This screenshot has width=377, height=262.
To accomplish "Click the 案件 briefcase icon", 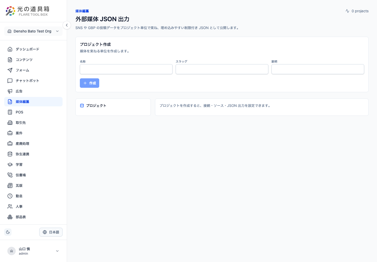I will (x=10, y=133).
